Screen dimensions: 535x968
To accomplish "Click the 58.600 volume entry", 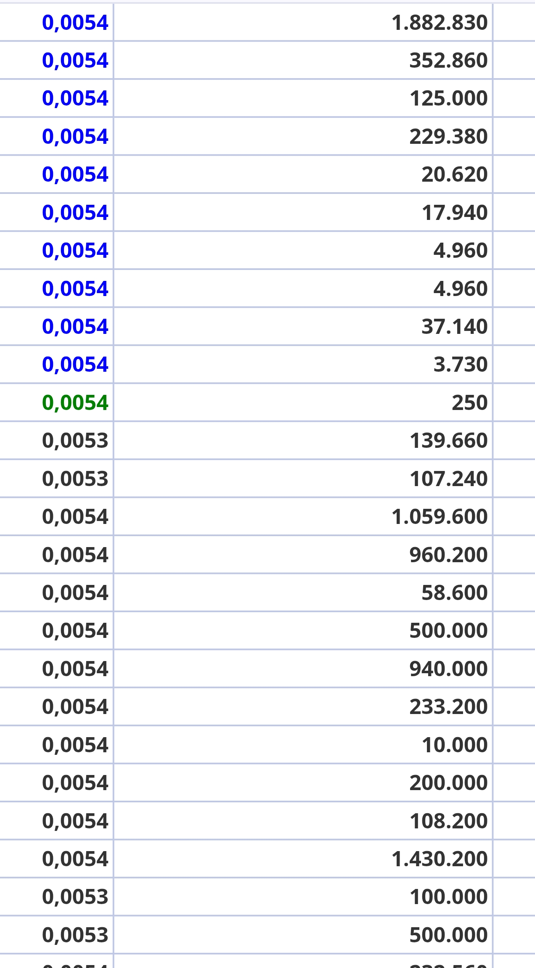I will click(454, 593).
